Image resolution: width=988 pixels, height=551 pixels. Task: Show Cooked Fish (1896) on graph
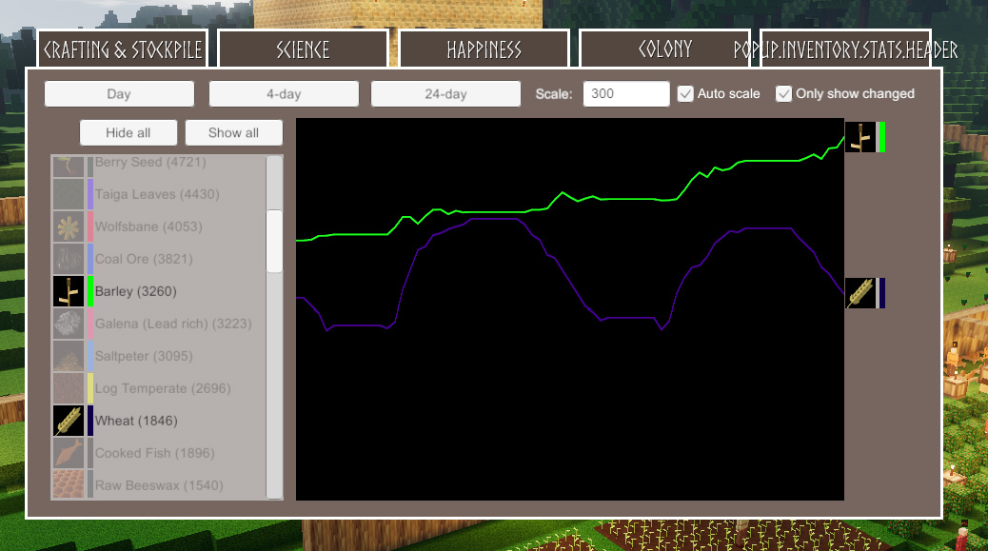click(154, 453)
